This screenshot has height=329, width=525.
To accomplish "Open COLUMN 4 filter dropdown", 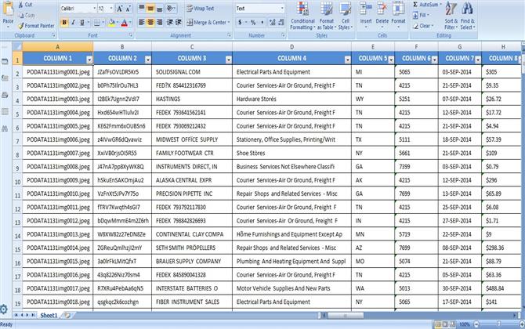I will tap(348, 60).
